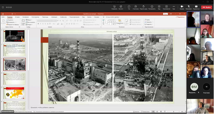Open the Reactions menu
Viewport: 214px width, 114px height.
point(152,7)
